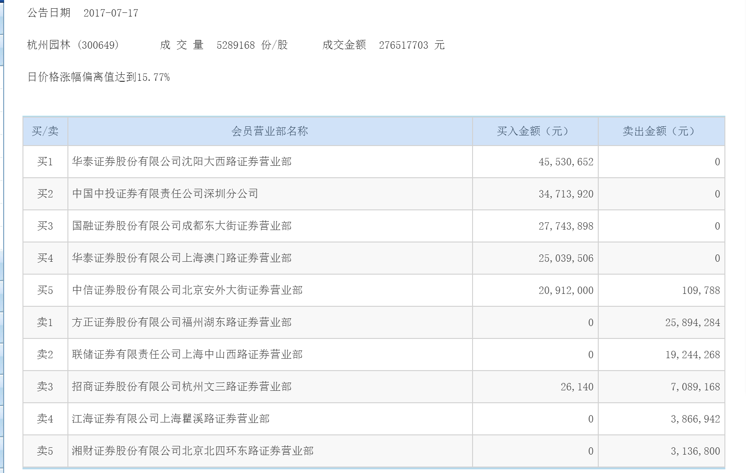The width and height of the screenshot is (746, 473).
Task: Select the announcement date 2017-07-17
Action: coord(111,13)
